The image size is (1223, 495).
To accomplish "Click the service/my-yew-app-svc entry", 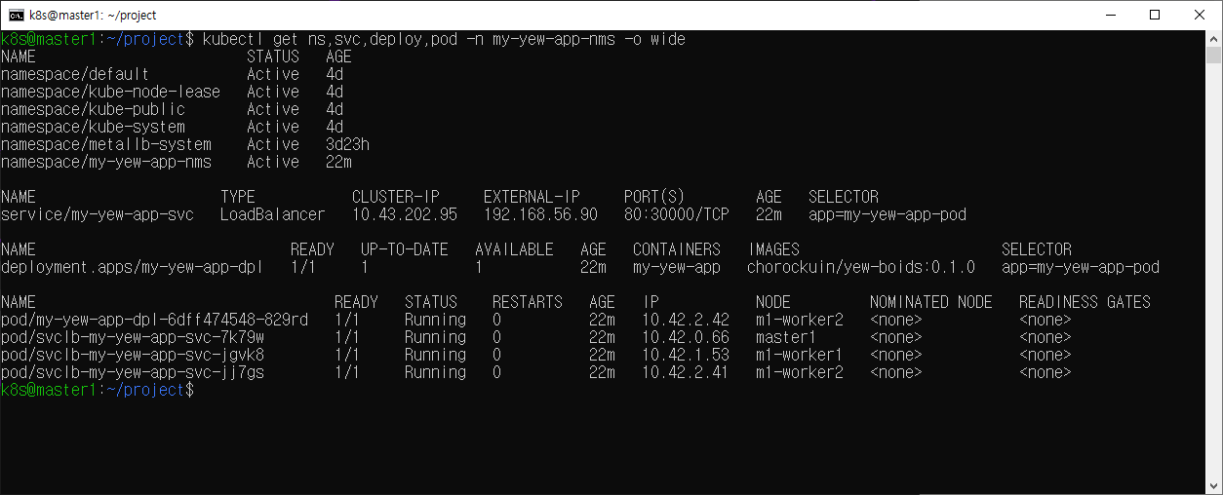I will [x=98, y=214].
